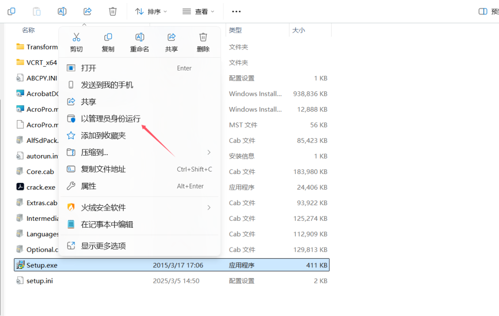Open the 排序 sort dropdown
The image size is (499, 316).
tap(151, 11)
